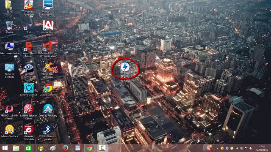Image resolution: width=271 pixels, height=152 pixels.
Task: Open Adobe Photoshop offer shortcut
Action: (48, 28)
